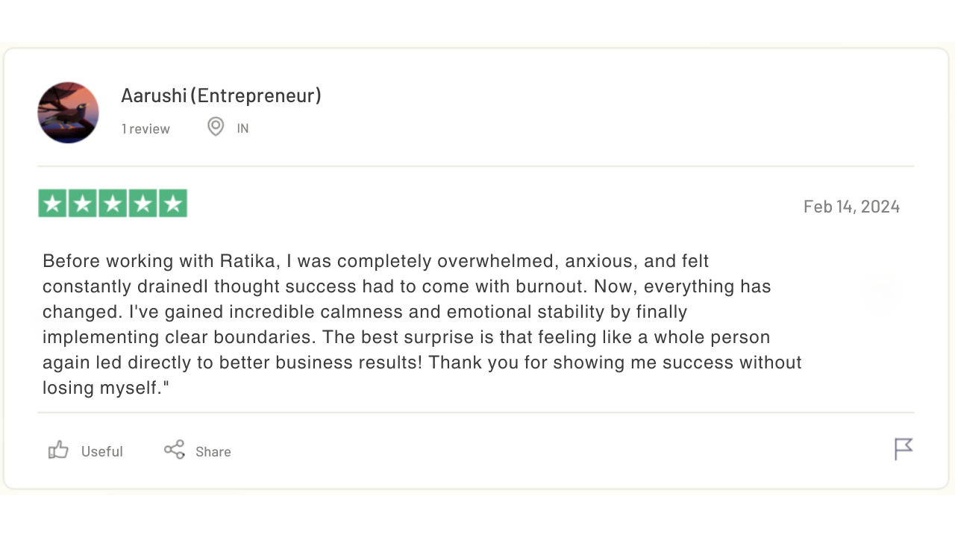This screenshot has width=955, height=537.
Task: Click the Feb 14, 2024 review date
Action: click(851, 207)
